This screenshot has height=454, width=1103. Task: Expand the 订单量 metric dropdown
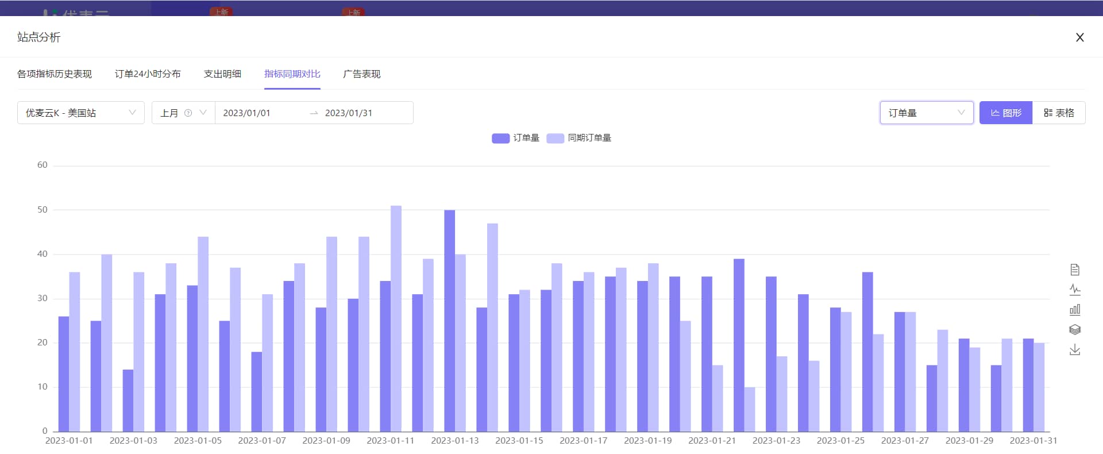pyautogui.click(x=927, y=113)
